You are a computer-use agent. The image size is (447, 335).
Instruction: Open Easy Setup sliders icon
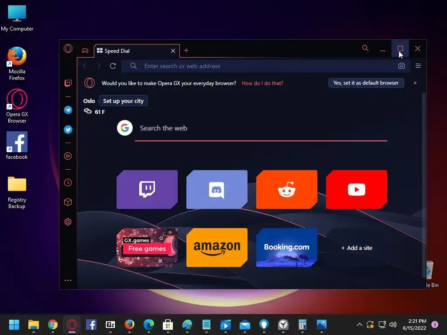(418, 66)
